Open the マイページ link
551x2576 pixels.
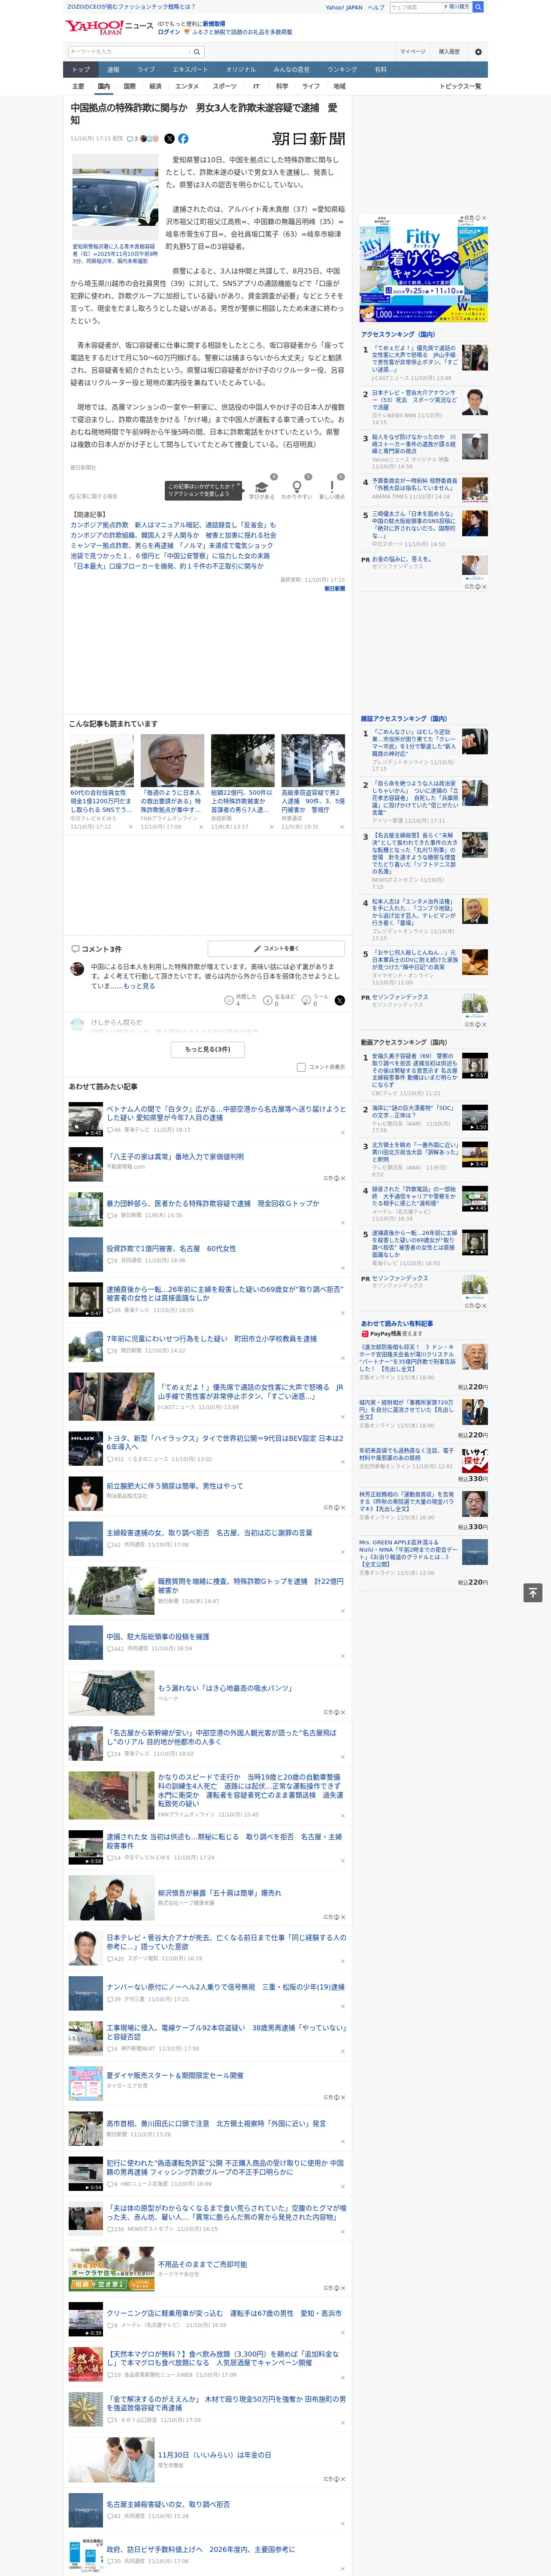412,51
